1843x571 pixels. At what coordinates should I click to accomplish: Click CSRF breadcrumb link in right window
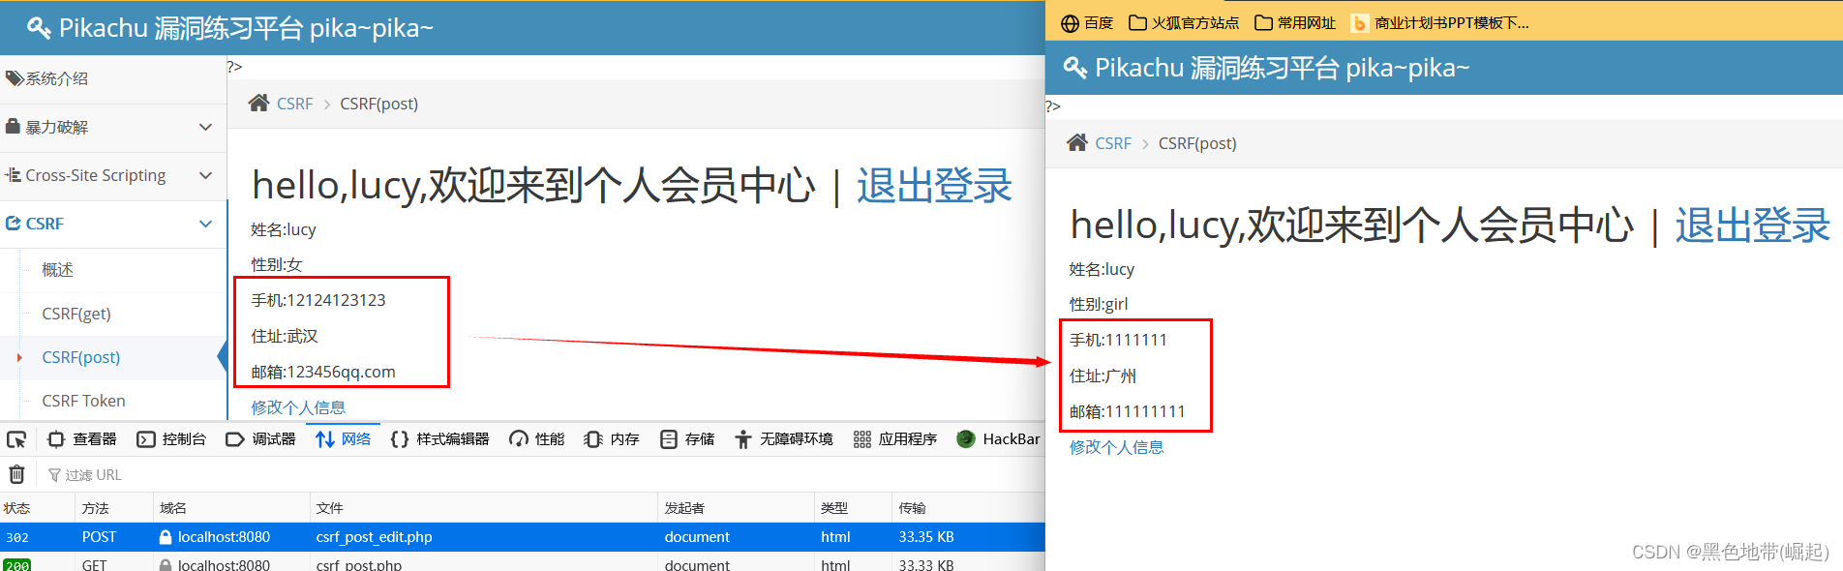(x=1113, y=143)
